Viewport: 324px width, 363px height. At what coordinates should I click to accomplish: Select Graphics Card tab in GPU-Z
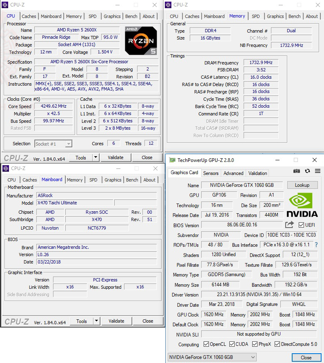pos(184,173)
